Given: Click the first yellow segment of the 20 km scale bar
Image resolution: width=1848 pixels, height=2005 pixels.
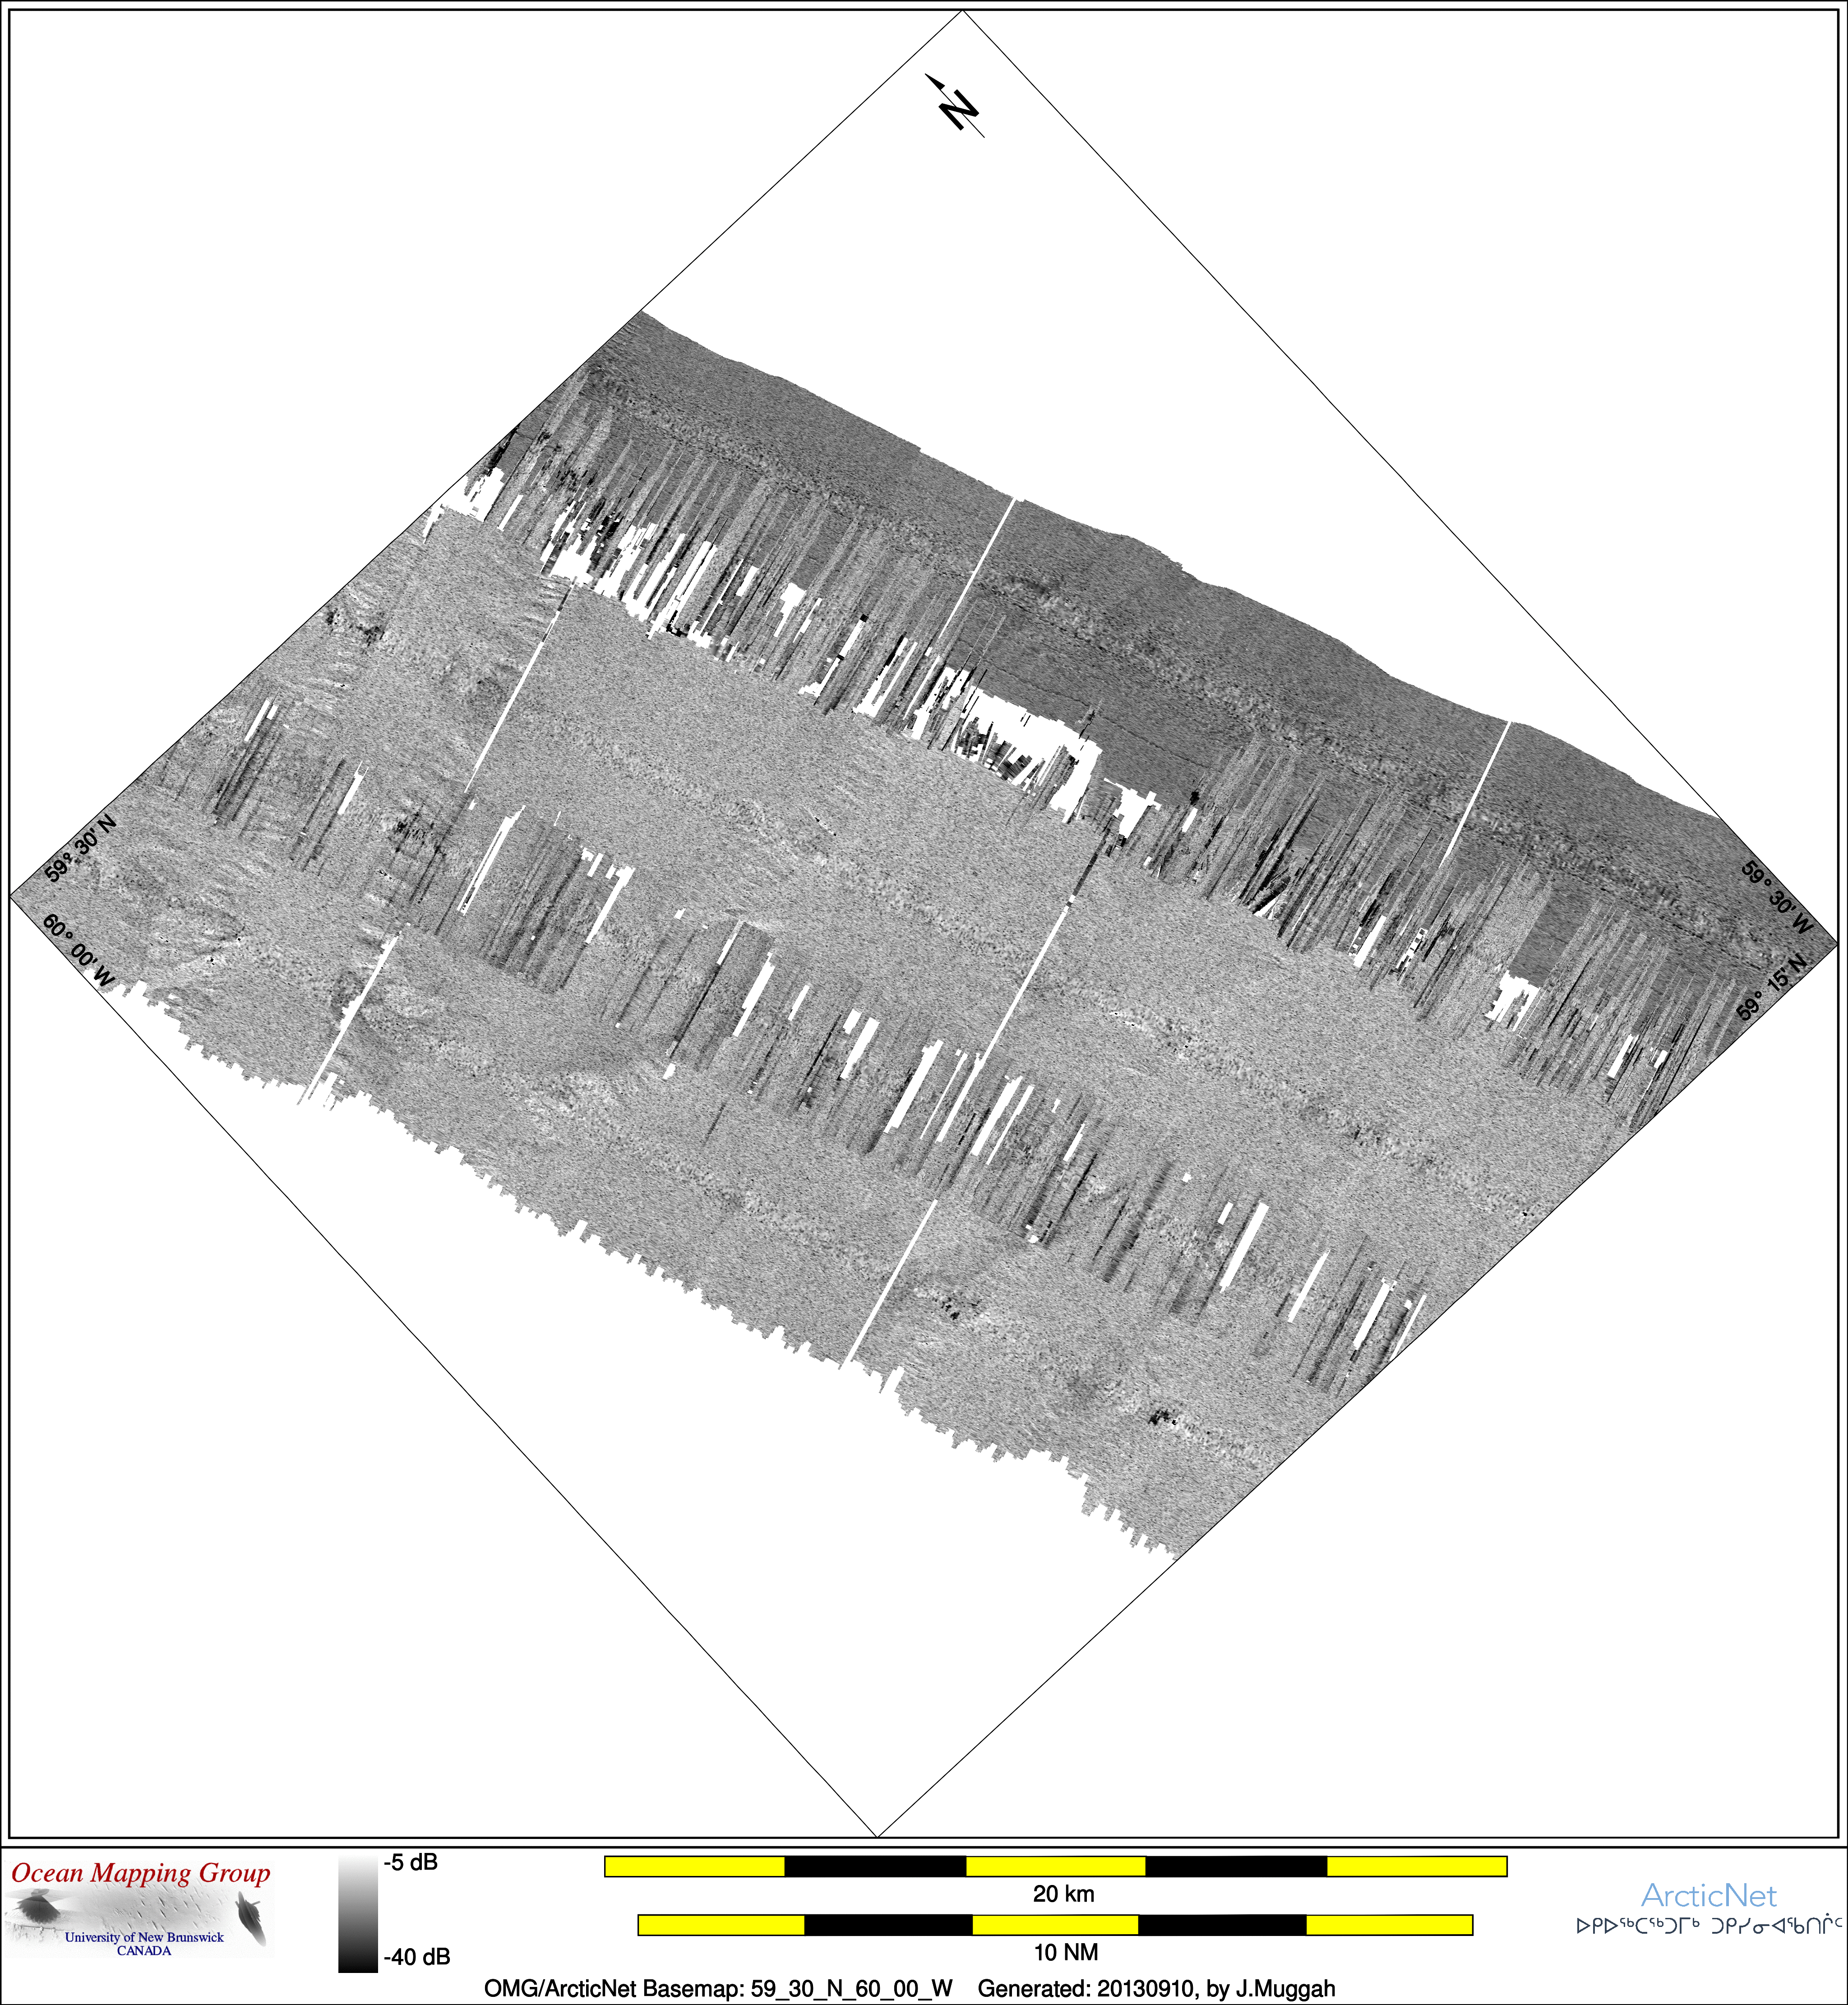Looking at the screenshot, I should click(x=695, y=1866).
